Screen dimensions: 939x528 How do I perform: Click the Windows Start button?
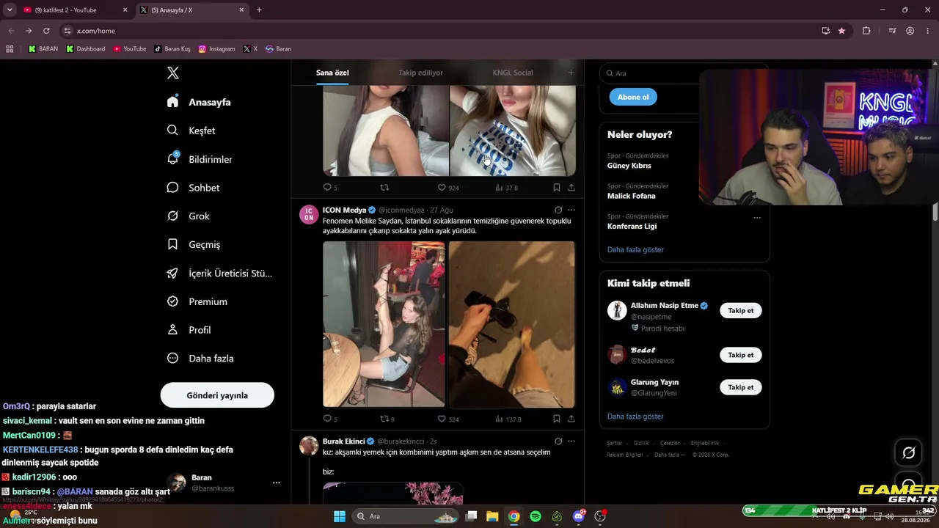coord(340,516)
